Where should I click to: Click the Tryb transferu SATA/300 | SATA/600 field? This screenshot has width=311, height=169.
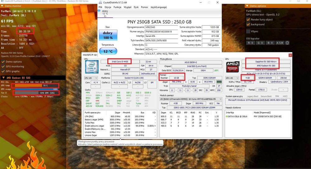(x=161, y=40)
